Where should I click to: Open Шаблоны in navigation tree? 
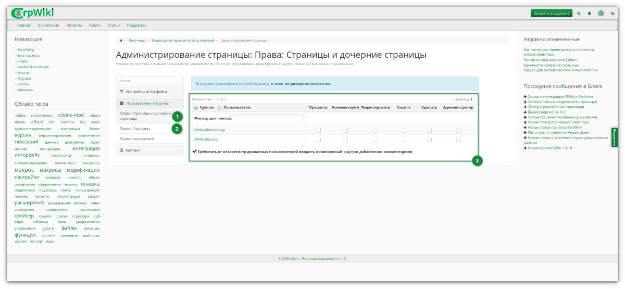(x=26, y=90)
